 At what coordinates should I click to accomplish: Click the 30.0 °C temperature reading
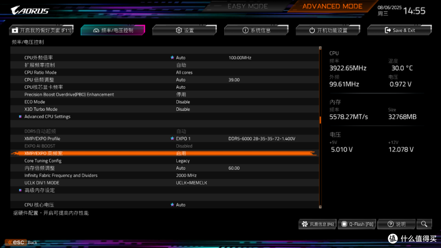402,68
